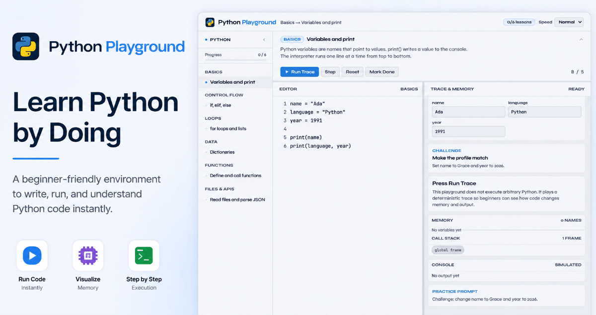Click the BASICS badge beside lesson title
The width and height of the screenshot is (596, 315).
tap(292, 39)
